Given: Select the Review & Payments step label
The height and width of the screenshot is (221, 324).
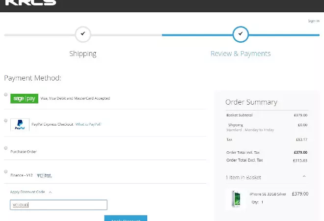Looking at the screenshot, I should [241, 54].
